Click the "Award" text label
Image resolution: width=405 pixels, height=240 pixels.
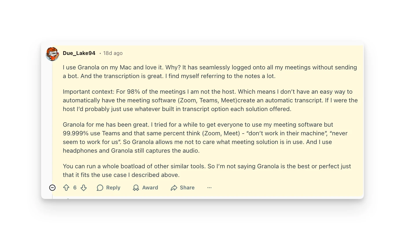point(150,188)
